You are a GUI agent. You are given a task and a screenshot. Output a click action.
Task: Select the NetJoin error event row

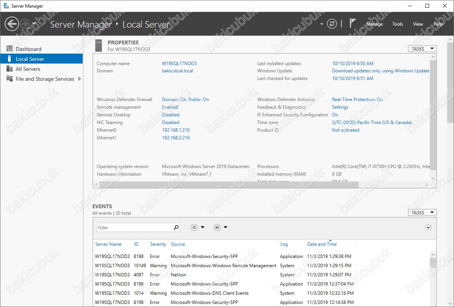(261, 274)
